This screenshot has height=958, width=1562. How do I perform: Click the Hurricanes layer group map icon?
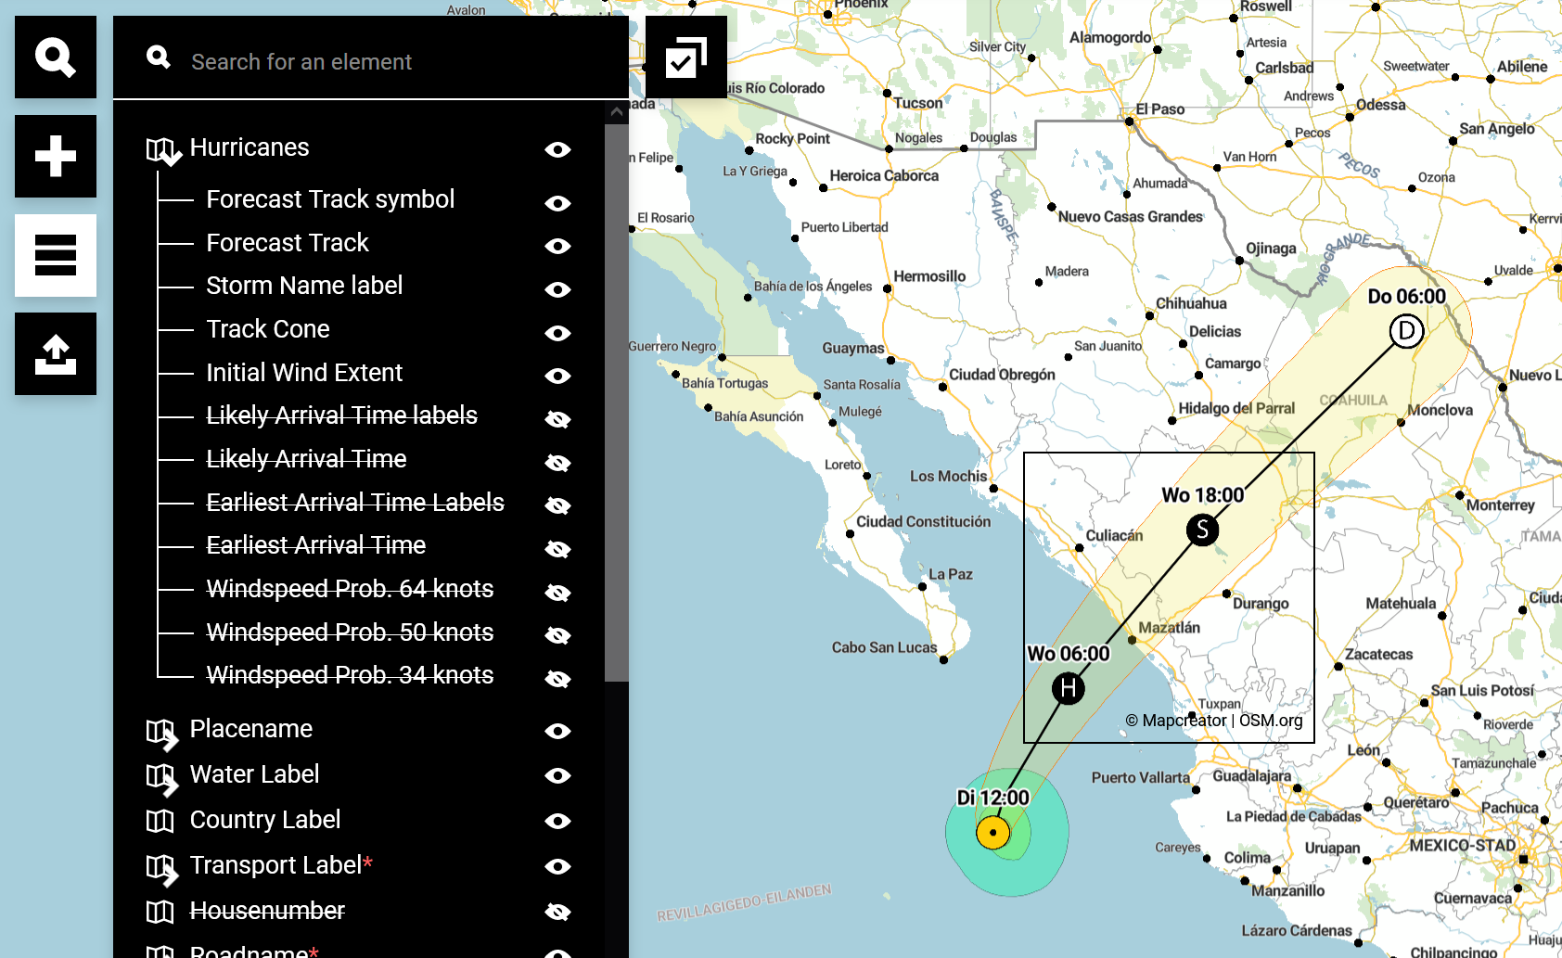click(x=160, y=149)
